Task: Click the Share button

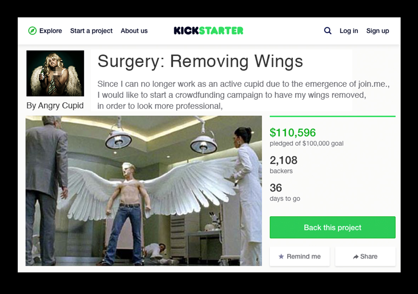Action: pyautogui.click(x=365, y=256)
